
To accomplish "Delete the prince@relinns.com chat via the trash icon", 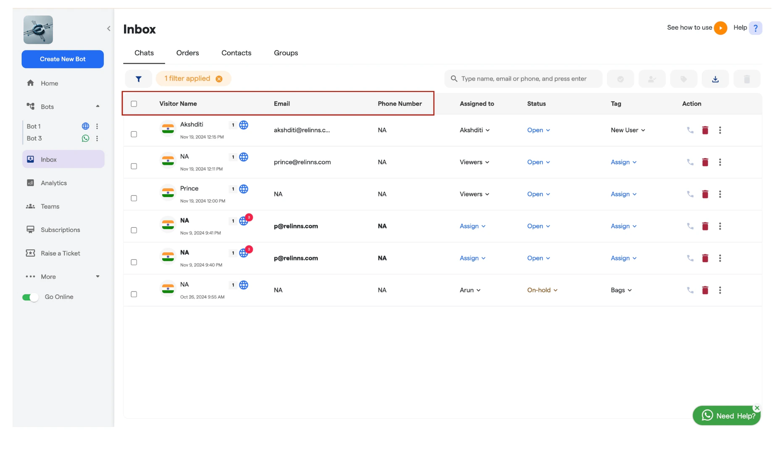I will click(705, 162).
